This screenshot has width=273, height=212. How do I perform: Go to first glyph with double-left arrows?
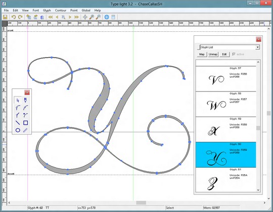point(51,17)
